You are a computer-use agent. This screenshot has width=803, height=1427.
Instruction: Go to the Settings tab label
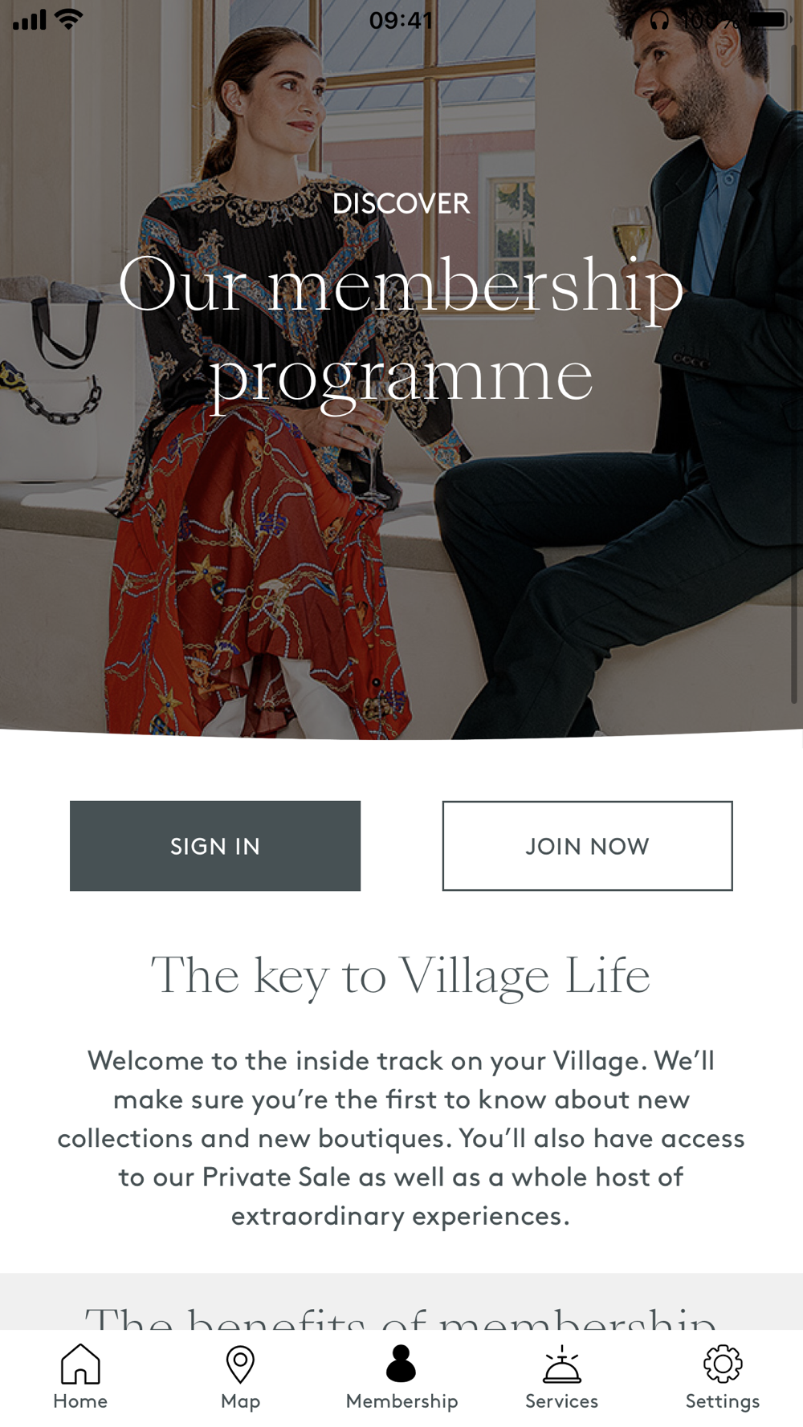click(x=723, y=1402)
